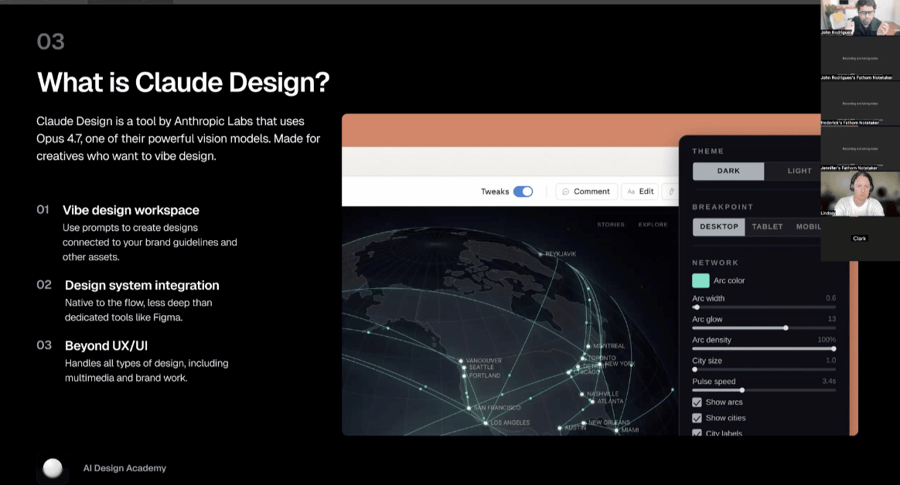Click the Arc glow value 13
The image size is (900, 485).
click(x=832, y=319)
